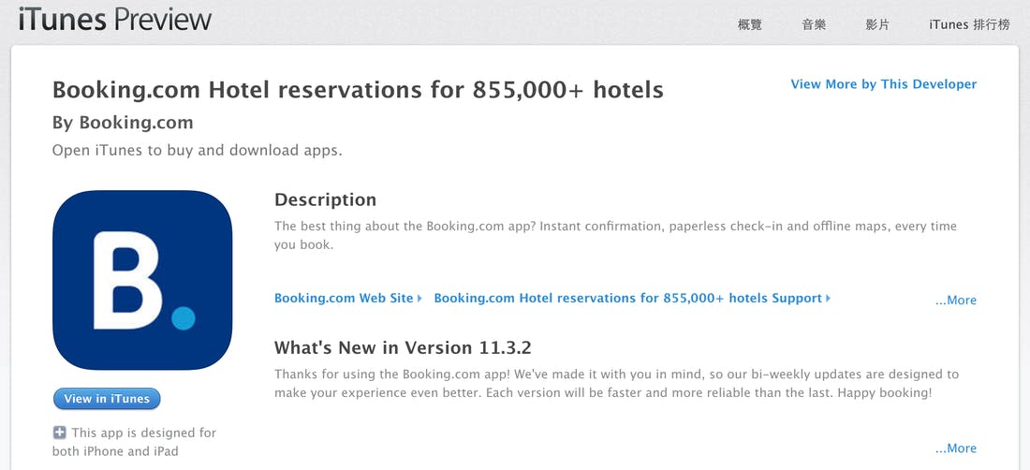
Task: Expand What's New section with its More link
Action: (x=956, y=448)
